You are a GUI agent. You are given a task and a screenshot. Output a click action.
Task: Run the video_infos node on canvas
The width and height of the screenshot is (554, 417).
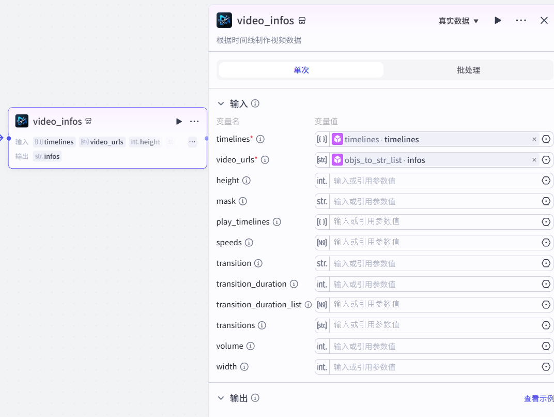click(179, 121)
